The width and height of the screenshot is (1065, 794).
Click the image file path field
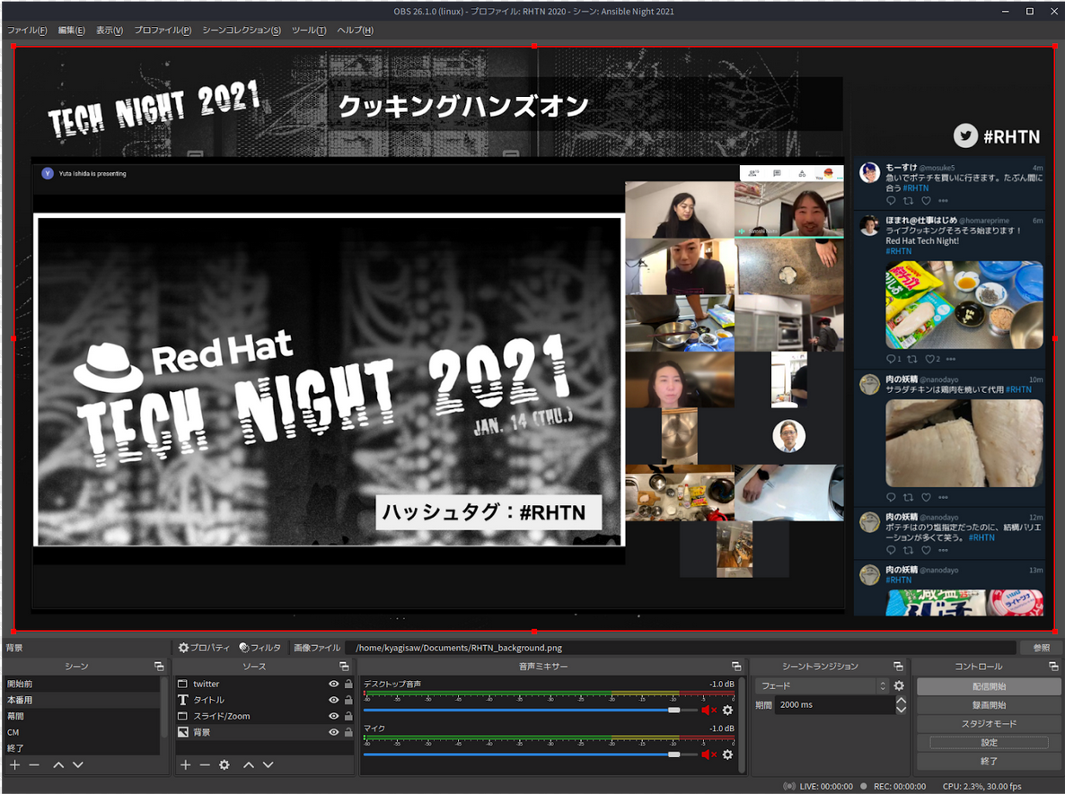(x=680, y=648)
